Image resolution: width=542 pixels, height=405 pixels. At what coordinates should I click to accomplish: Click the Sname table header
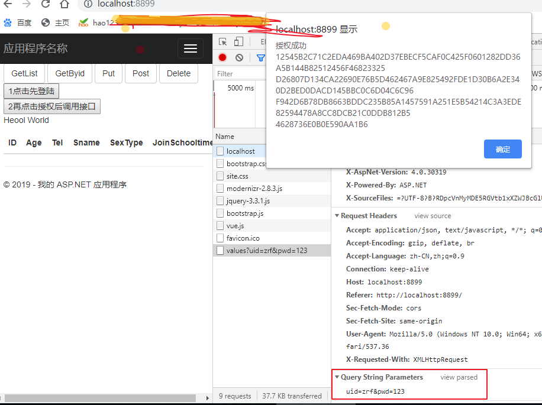86,142
